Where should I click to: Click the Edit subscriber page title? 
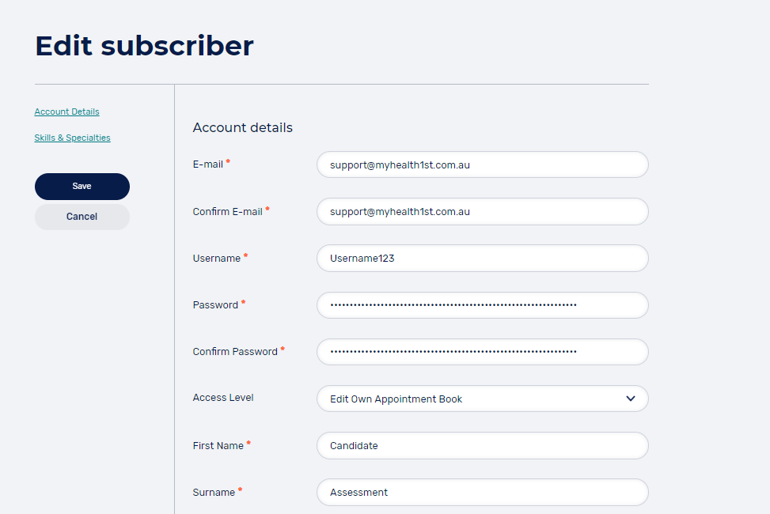pyautogui.click(x=144, y=46)
